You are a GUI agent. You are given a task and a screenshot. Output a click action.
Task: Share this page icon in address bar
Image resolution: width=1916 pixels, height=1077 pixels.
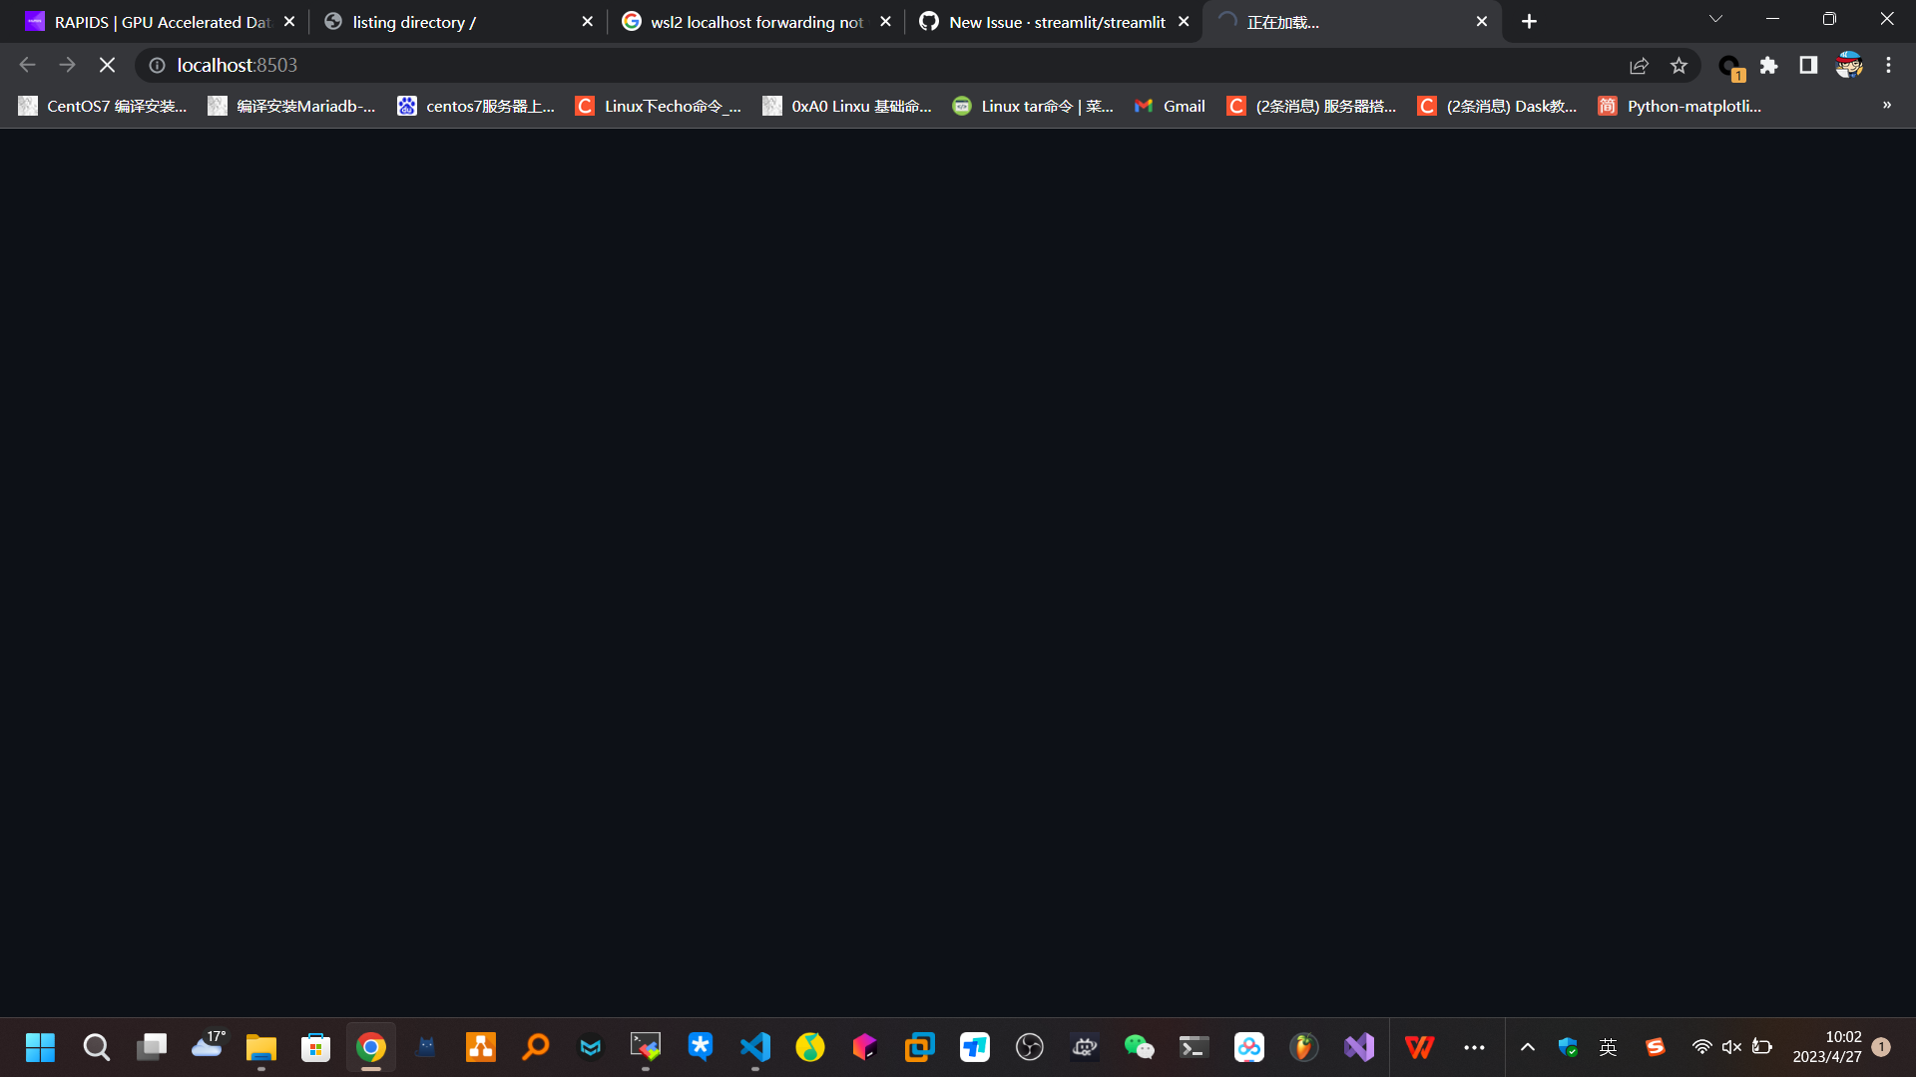pyautogui.click(x=1639, y=65)
